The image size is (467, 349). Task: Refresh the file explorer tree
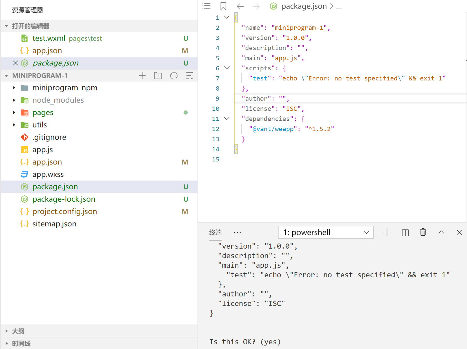point(174,76)
